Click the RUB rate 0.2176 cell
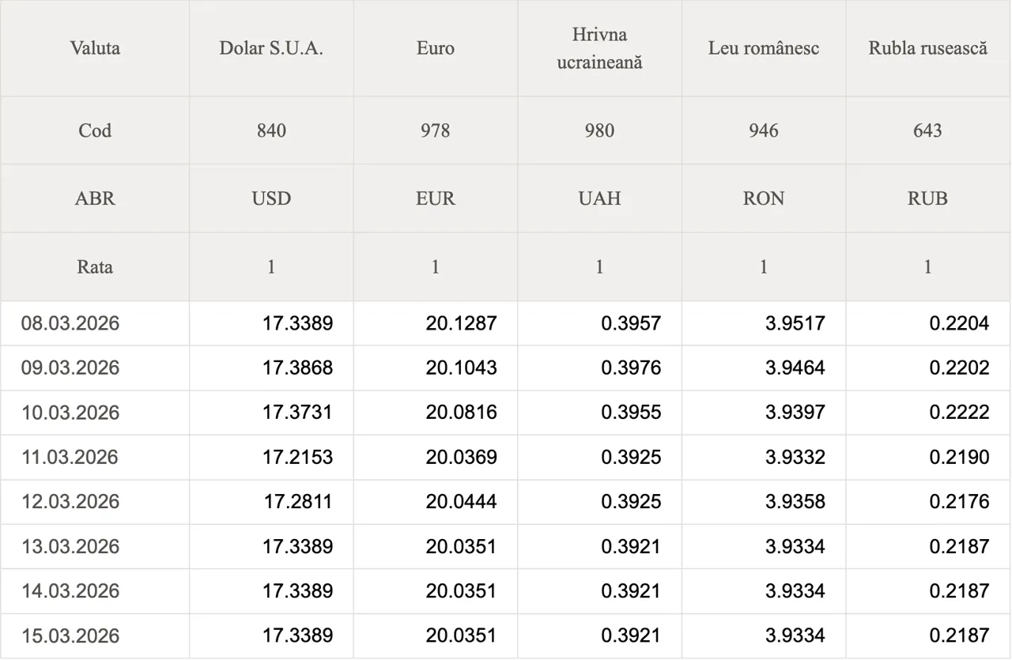Screen dimensions: 1012x660 [x=959, y=502]
